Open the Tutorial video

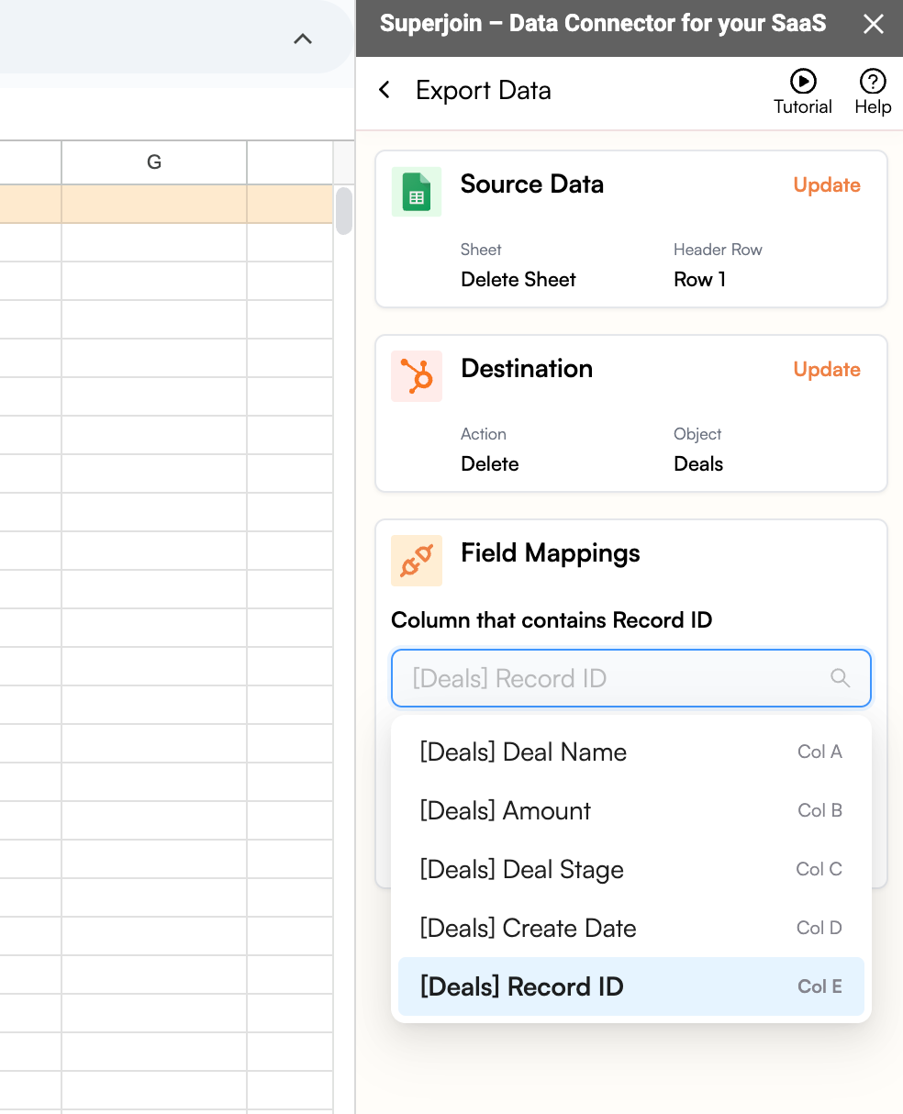point(803,93)
